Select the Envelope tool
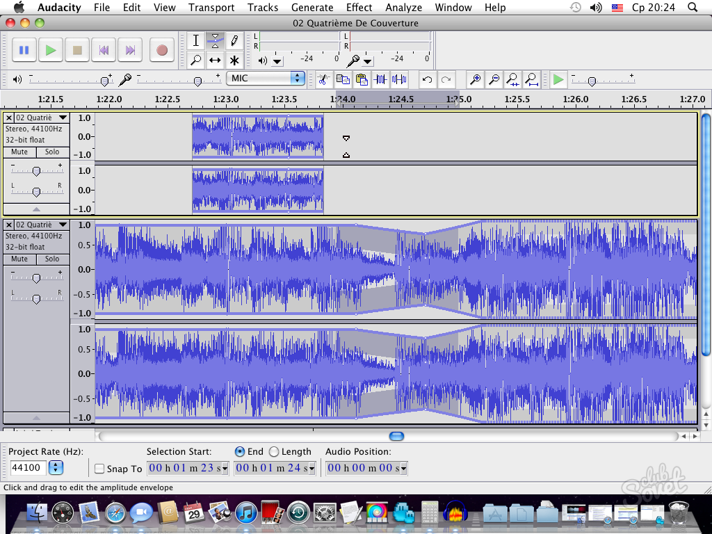Image resolution: width=712 pixels, height=534 pixels. tap(216, 40)
